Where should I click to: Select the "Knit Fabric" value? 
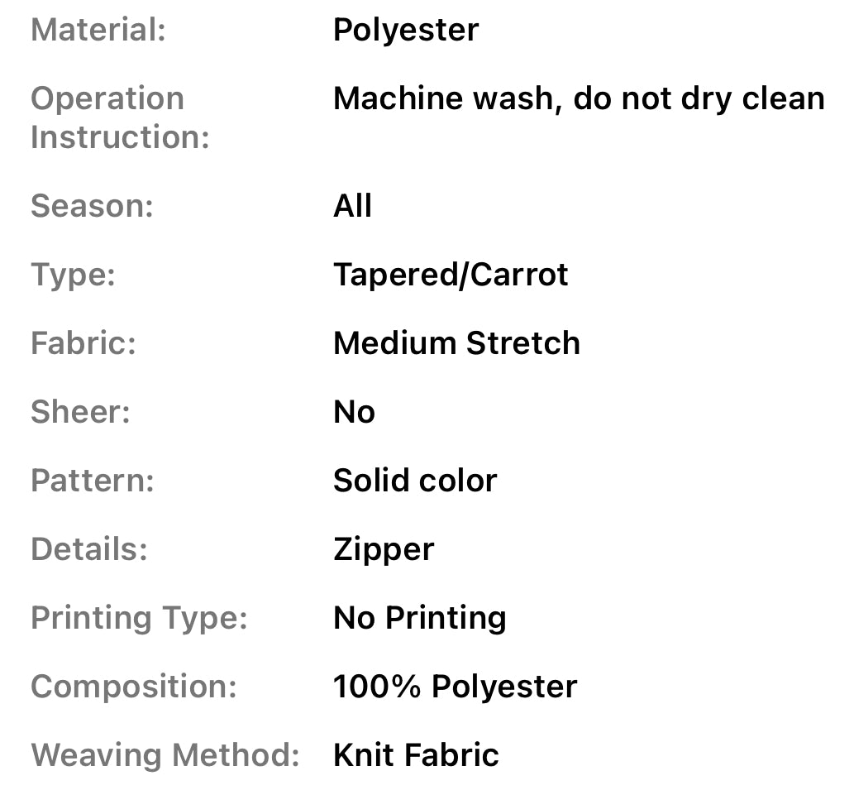point(416,755)
